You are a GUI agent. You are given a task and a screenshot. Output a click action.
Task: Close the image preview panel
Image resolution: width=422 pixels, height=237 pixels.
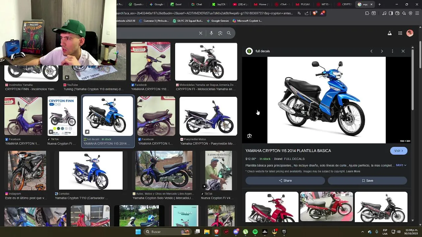pos(403,51)
